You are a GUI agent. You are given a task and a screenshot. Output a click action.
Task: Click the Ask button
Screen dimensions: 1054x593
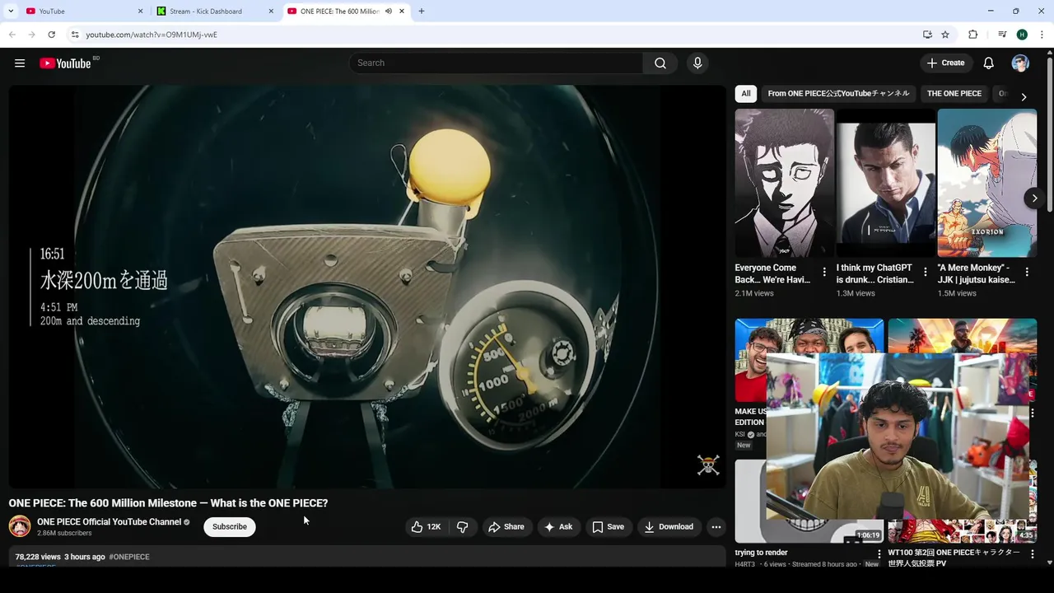coord(557,527)
